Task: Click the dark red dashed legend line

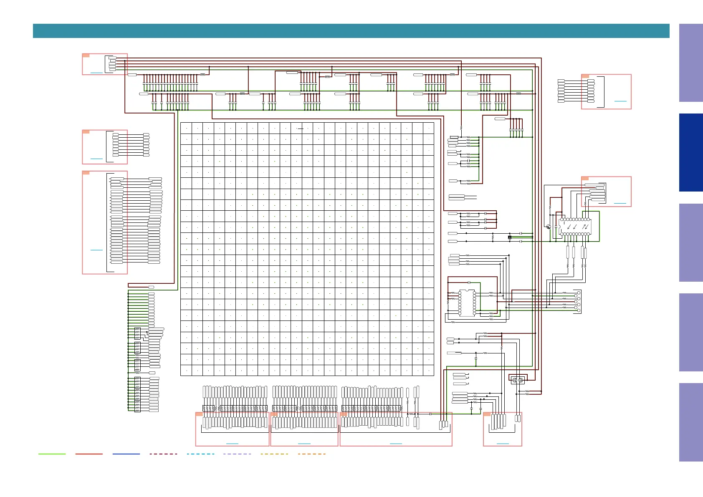Action: coord(163,454)
